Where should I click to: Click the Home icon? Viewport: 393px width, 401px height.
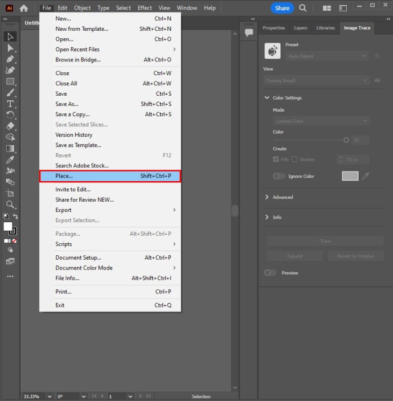[24, 8]
